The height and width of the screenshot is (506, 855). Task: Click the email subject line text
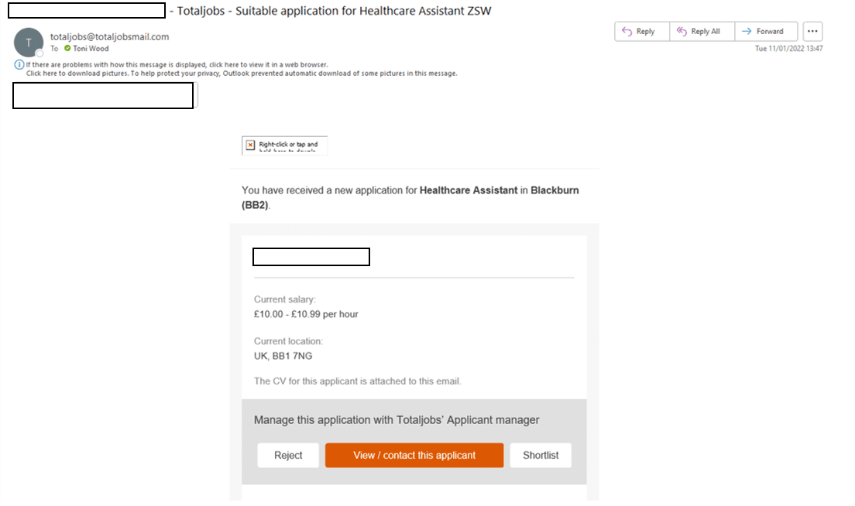pos(335,11)
